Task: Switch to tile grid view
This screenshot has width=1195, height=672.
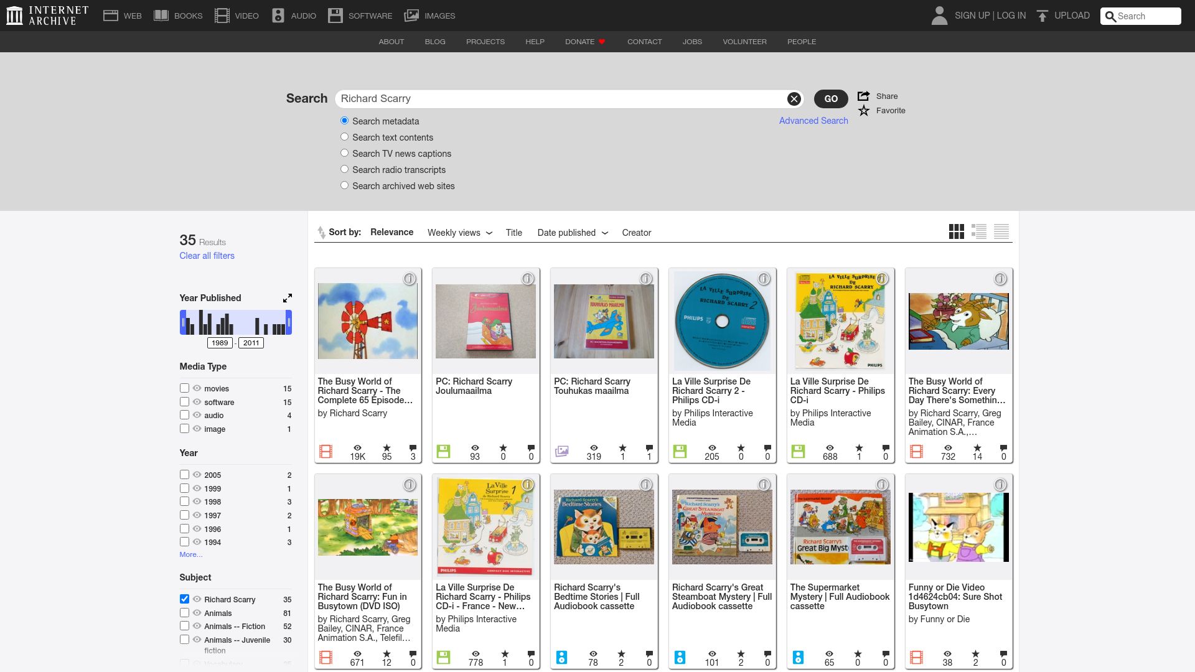Action: tap(956, 231)
